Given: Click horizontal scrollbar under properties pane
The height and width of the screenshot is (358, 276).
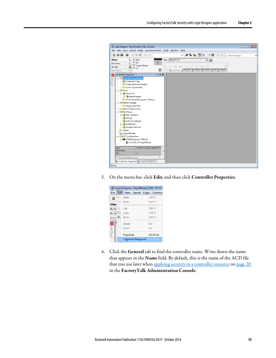Looking at the screenshot, I should (138, 157).
